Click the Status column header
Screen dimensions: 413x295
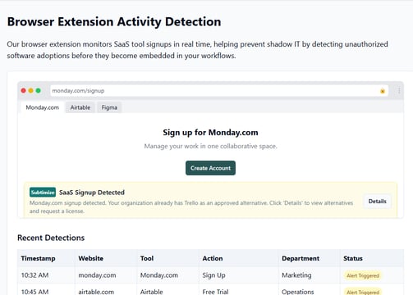click(x=353, y=258)
